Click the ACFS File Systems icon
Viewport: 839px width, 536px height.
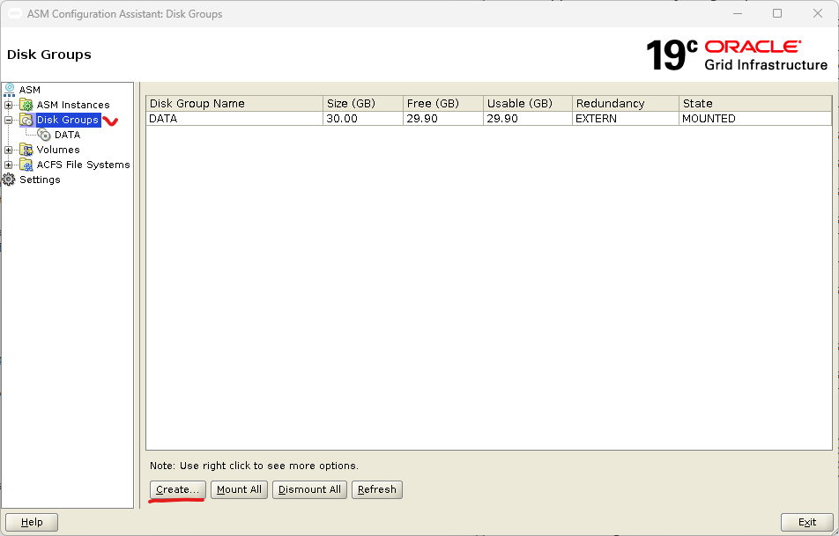[x=26, y=165]
